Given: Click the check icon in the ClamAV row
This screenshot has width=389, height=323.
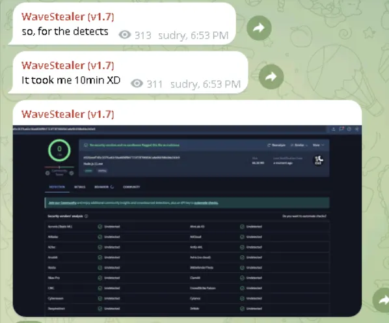Looking at the screenshot, I should 242,278.
